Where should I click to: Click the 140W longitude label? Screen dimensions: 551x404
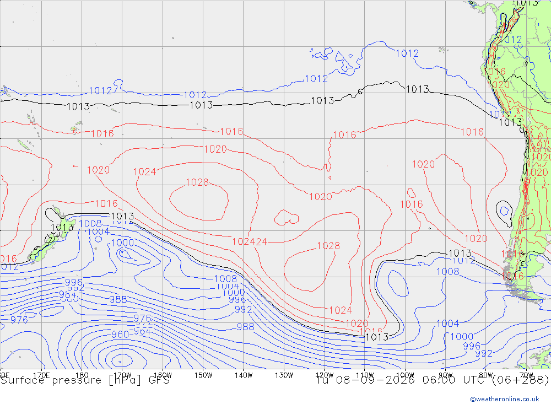(244, 375)
